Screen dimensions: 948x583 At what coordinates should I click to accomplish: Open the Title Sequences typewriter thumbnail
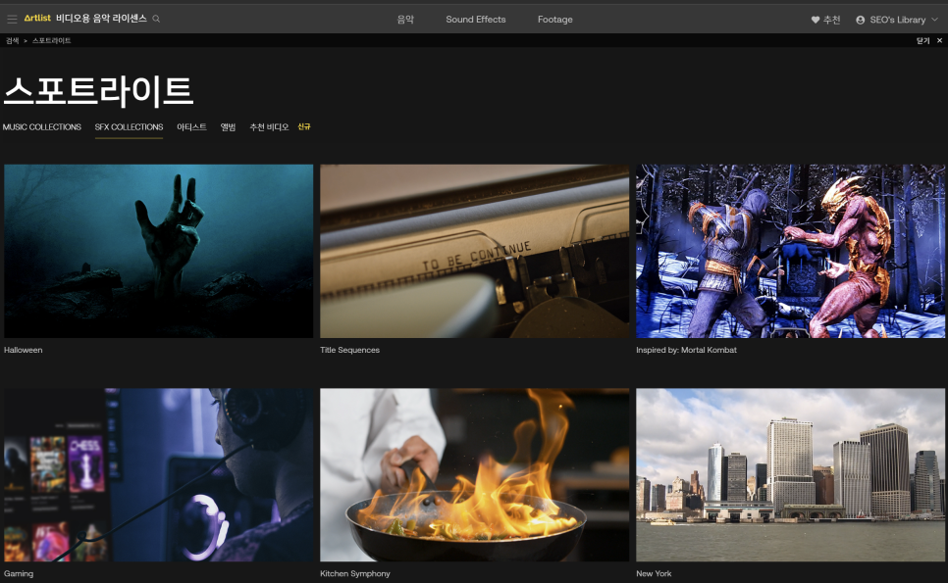475,251
